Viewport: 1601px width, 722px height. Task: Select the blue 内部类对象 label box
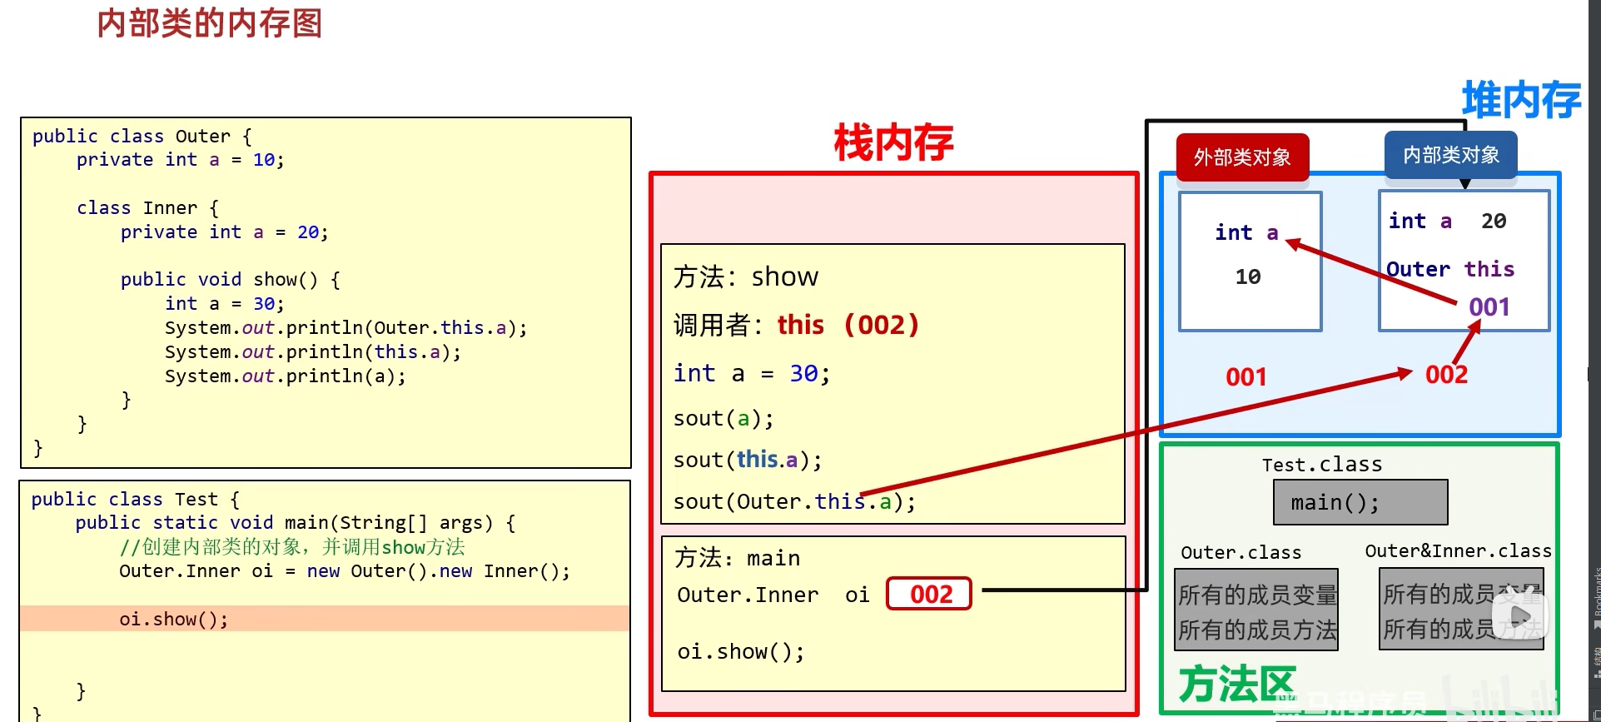point(1451,155)
